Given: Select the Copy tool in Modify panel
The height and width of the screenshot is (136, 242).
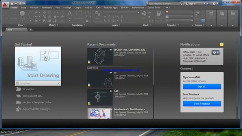Looking at the screenshot, I should (45, 17).
